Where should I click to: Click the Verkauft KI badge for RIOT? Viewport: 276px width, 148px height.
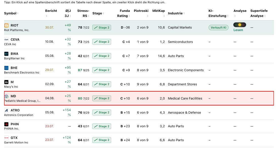(x=218, y=28)
